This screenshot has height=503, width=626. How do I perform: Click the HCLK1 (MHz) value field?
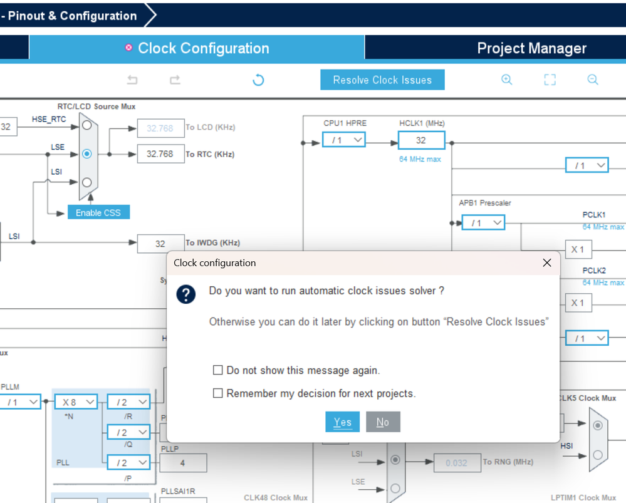pyautogui.click(x=422, y=140)
